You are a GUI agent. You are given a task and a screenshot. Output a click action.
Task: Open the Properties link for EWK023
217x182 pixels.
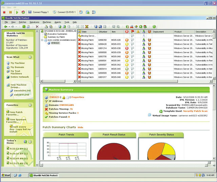tap(78, 97)
